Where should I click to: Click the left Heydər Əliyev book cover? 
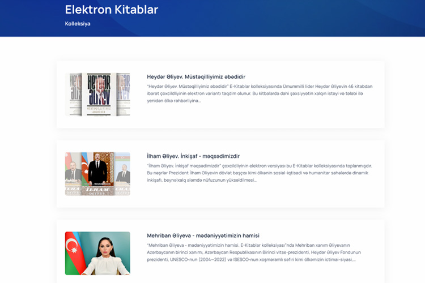(x=73, y=95)
